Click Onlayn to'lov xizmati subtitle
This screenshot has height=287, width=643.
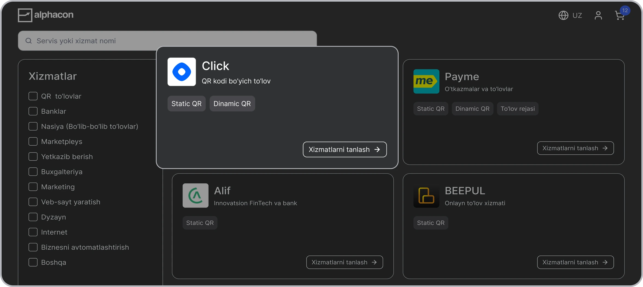tap(475, 203)
